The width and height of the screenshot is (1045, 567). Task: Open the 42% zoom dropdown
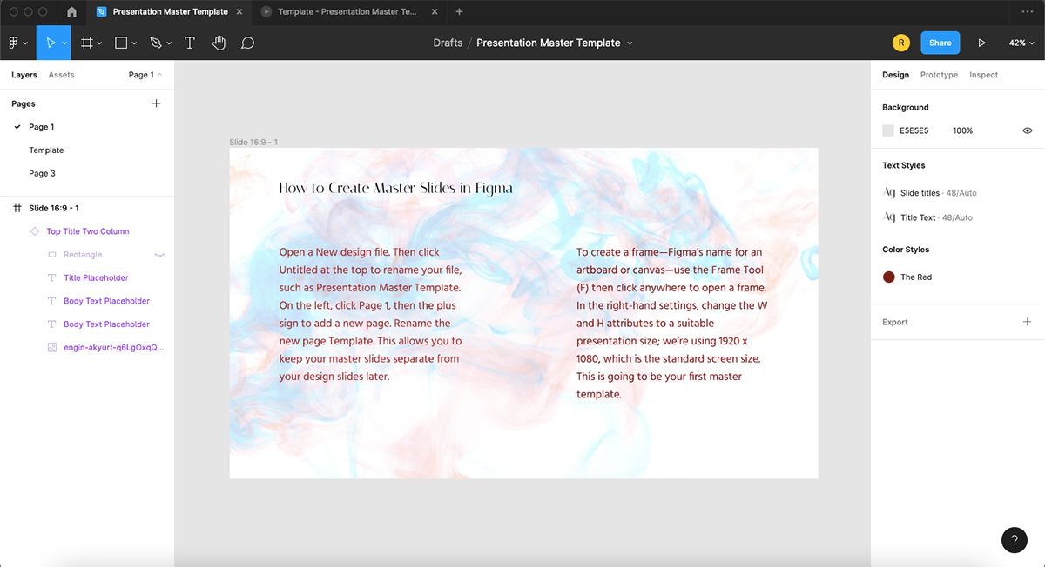pos(1021,42)
